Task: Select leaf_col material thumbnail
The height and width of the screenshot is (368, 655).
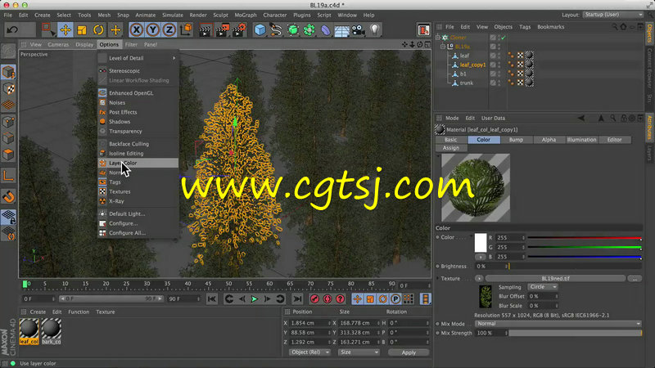Action: coord(29,332)
